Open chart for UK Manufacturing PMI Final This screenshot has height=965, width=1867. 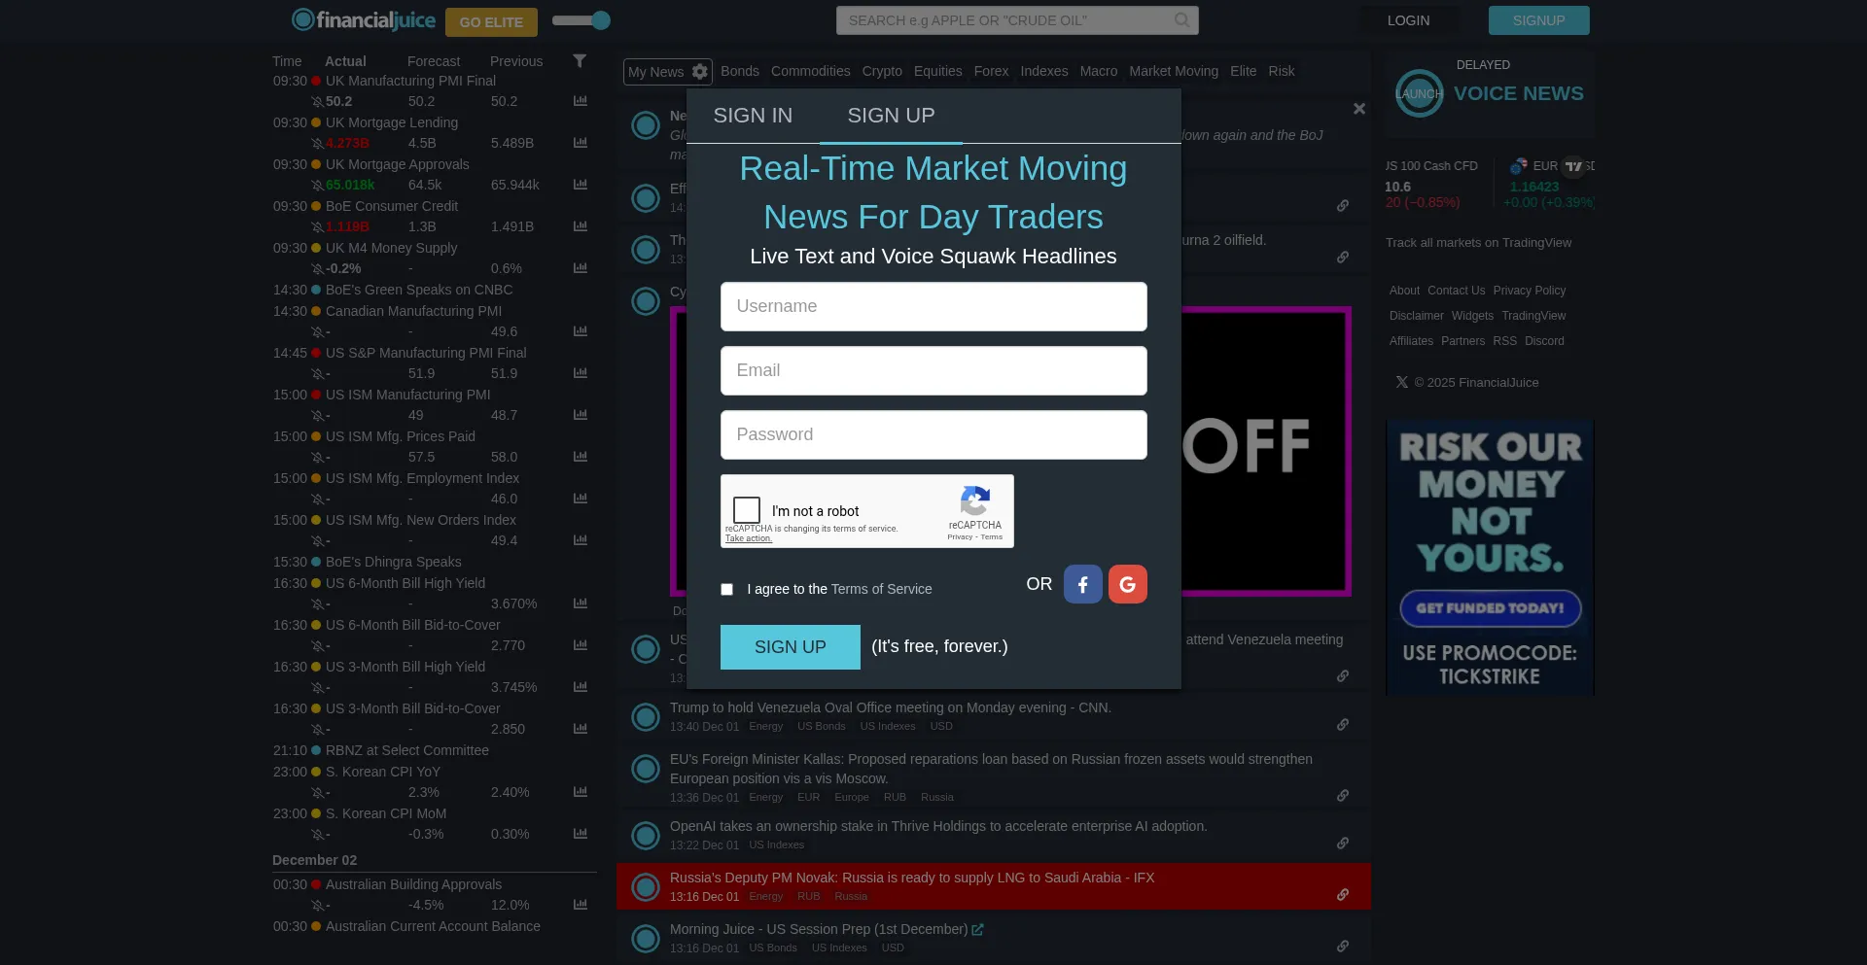(x=581, y=101)
